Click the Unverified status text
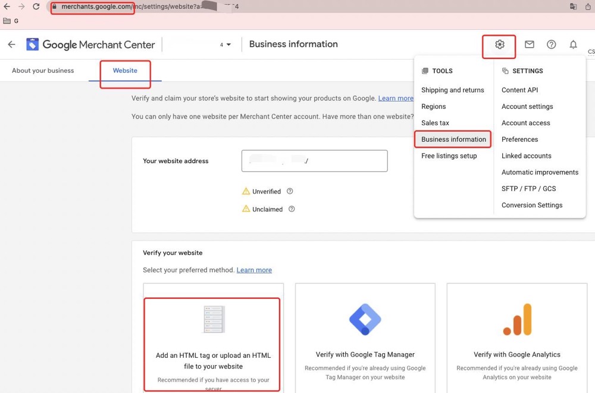The image size is (595, 393). (x=267, y=191)
